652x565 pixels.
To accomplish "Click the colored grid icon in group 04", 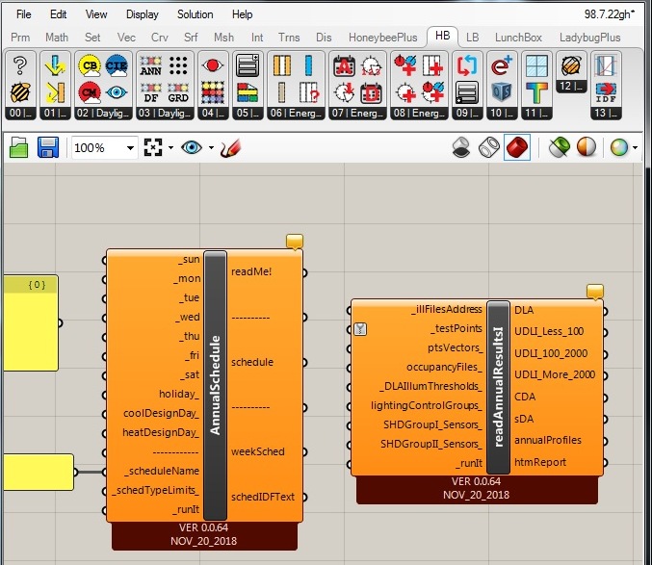I will coord(213,92).
